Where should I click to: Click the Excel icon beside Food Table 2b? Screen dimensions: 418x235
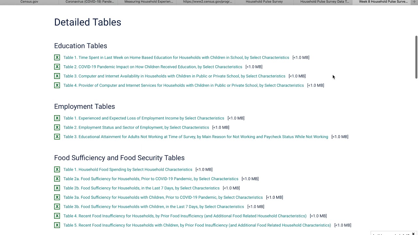coord(57,188)
